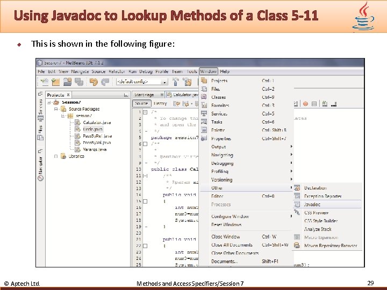Choose Documents... menu entry

tap(246, 262)
